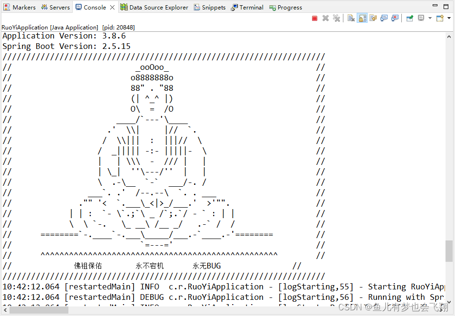Remove the launch with the single gray X icon

[326, 19]
